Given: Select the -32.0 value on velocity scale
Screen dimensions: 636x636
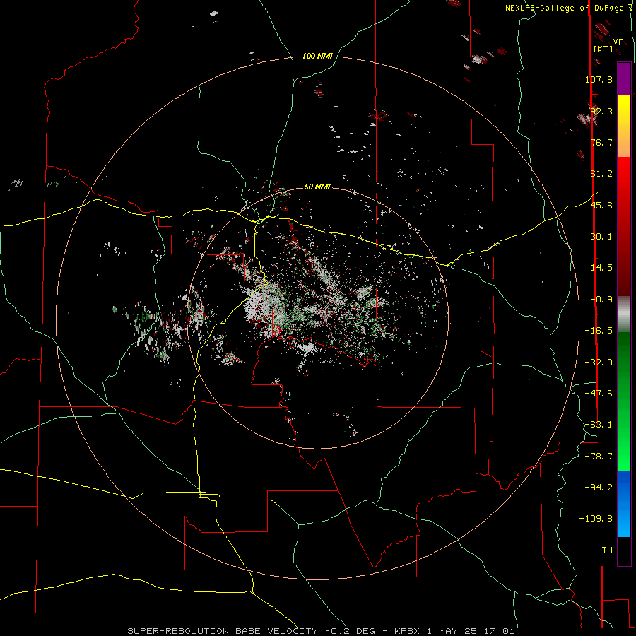Looking at the screenshot, I should pyautogui.click(x=599, y=363).
